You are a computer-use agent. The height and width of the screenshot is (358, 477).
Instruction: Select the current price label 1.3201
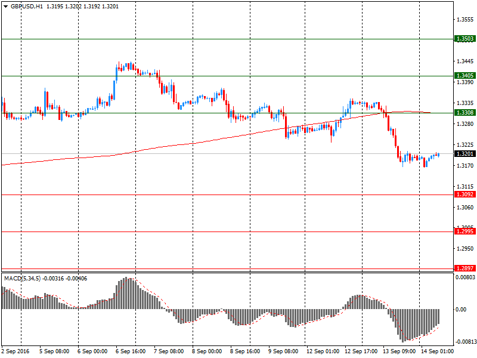coord(465,154)
